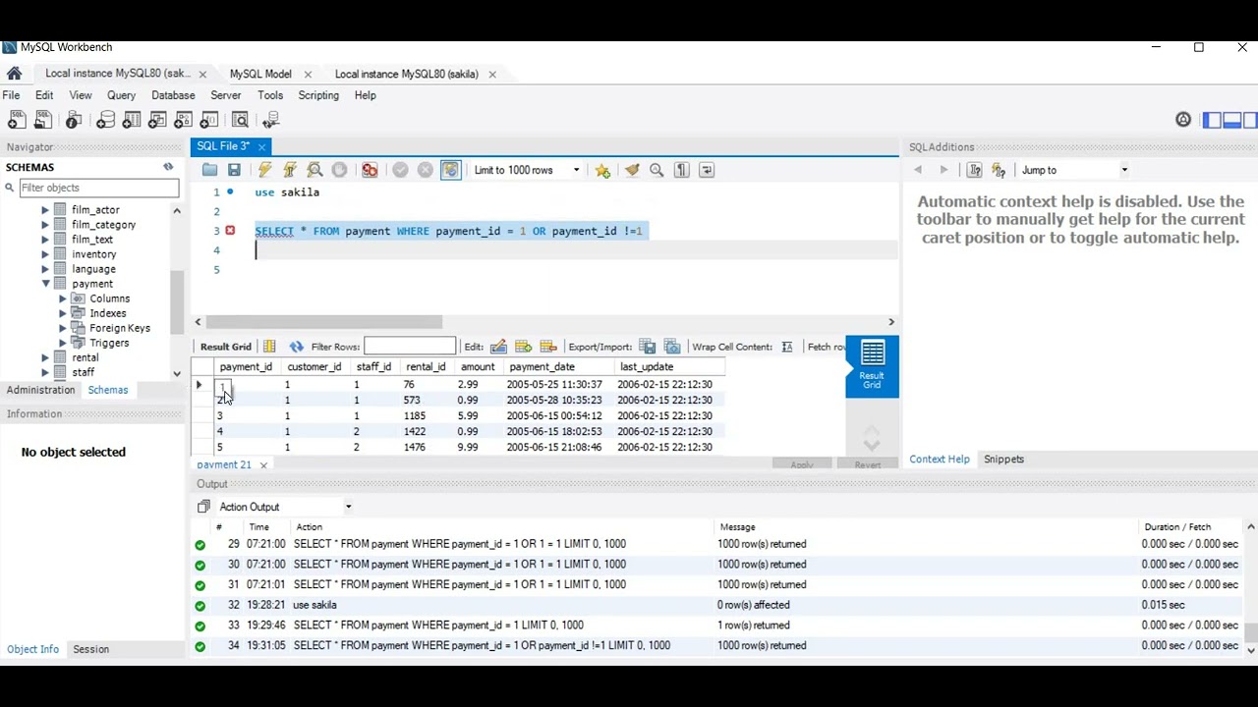Insert a new row icon
Image resolution: width=1258 pixels, height=707 pixels.
tap(523, 347)
